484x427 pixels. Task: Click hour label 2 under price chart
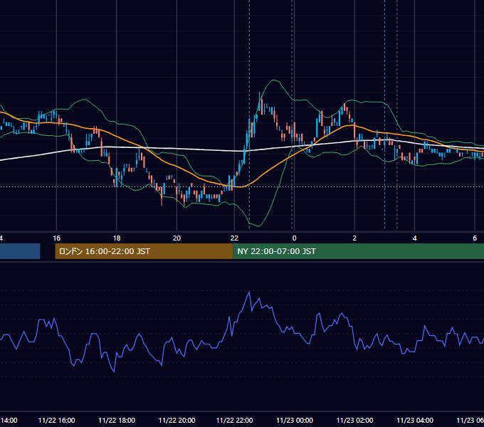pyautogui.click(x=354, y=238)
